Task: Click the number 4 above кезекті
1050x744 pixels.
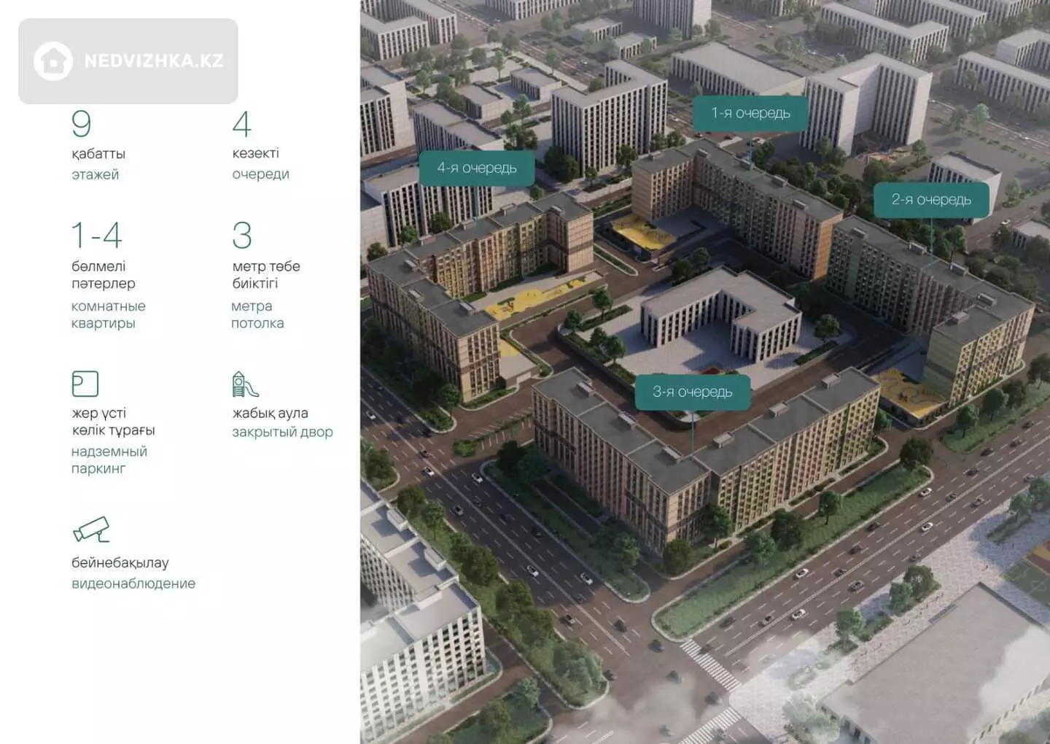Action: coord(241,124)
